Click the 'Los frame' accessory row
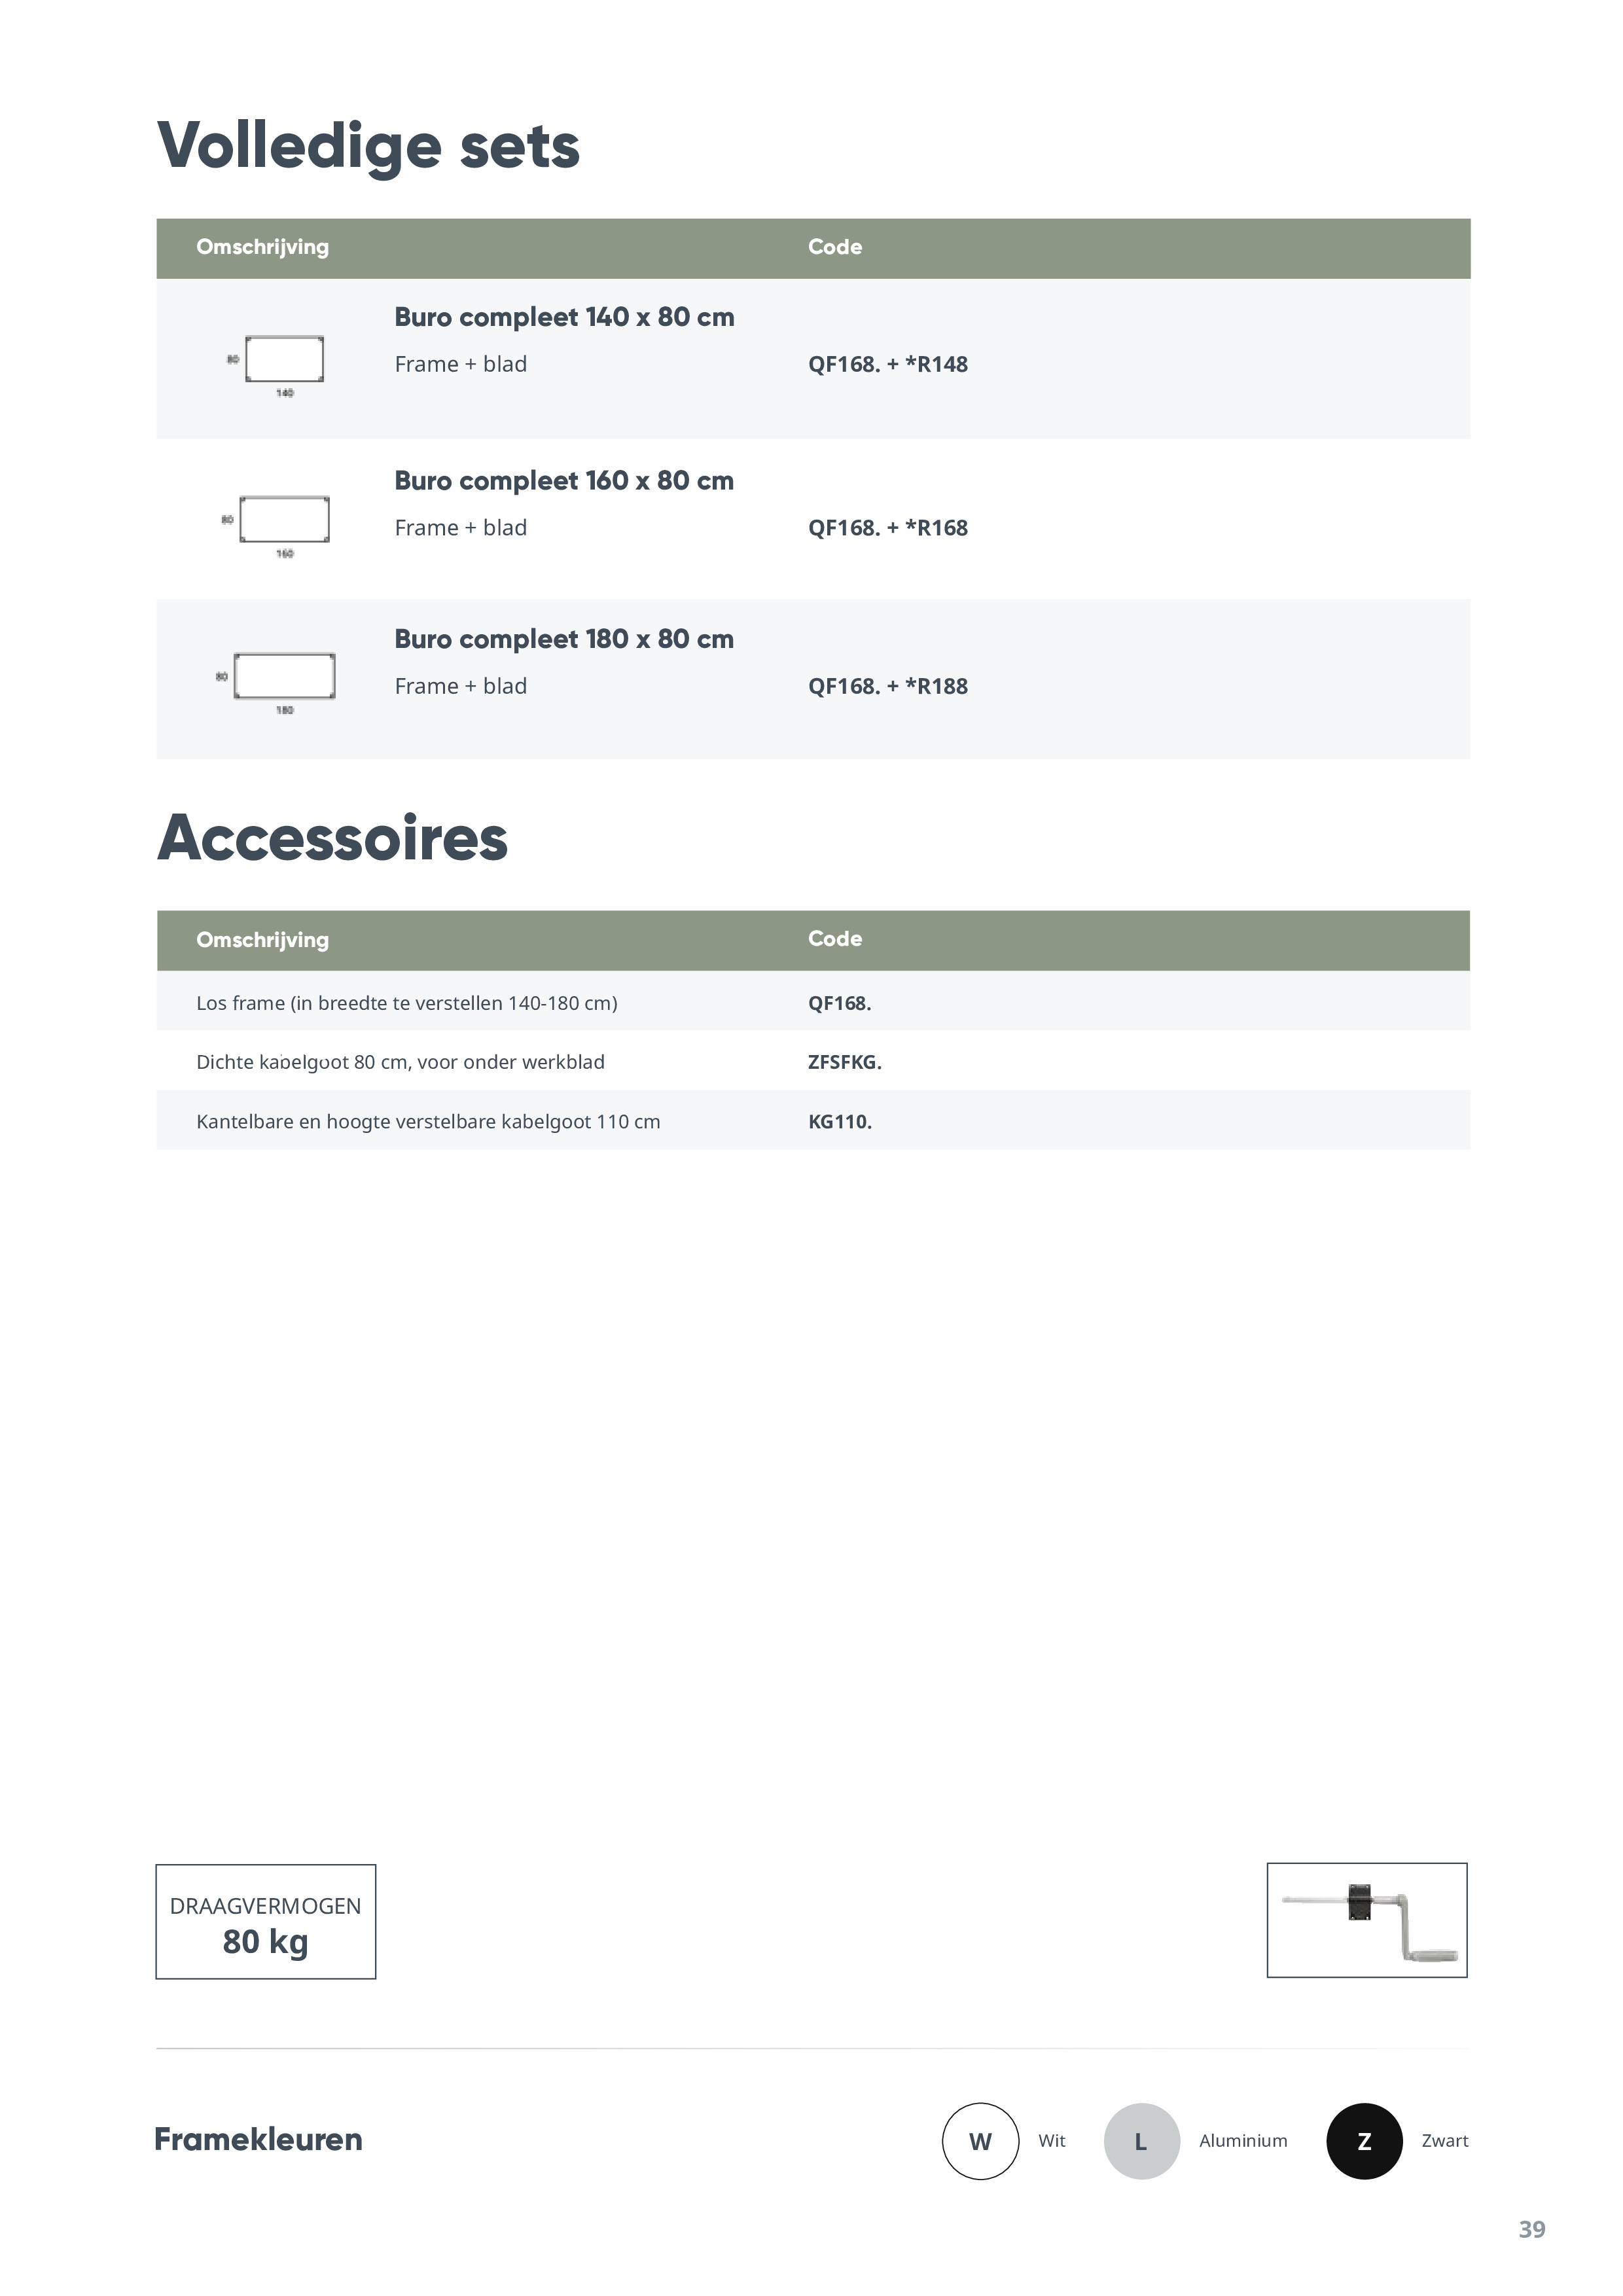1623x2296 pixels. point(406,1003)
